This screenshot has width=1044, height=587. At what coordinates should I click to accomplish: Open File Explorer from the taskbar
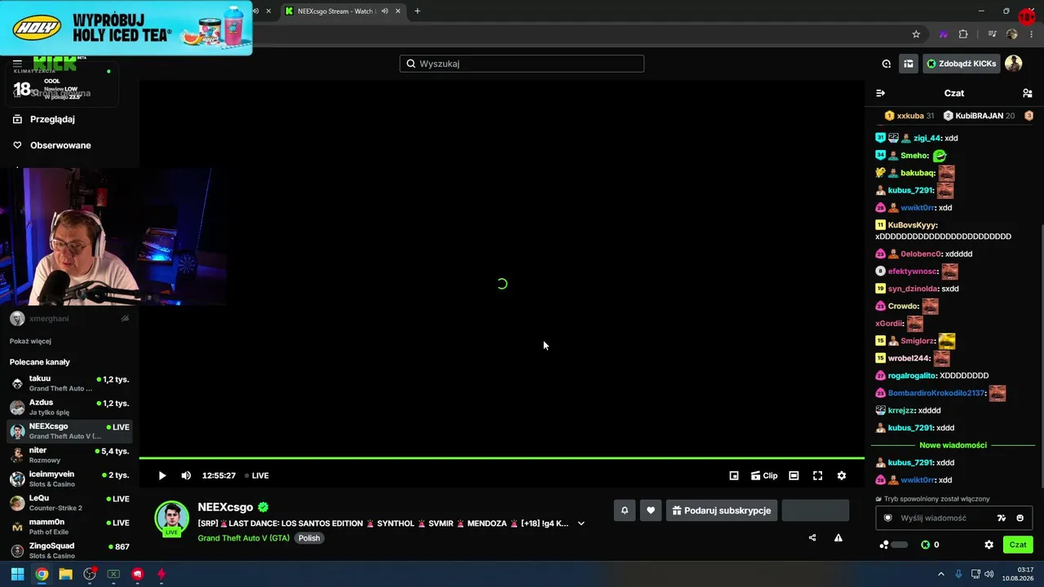[65, 574]
